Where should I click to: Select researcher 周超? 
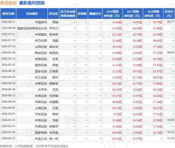point(55,41)
